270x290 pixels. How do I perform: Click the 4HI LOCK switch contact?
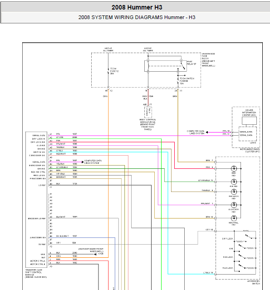(x=242, y=257)
